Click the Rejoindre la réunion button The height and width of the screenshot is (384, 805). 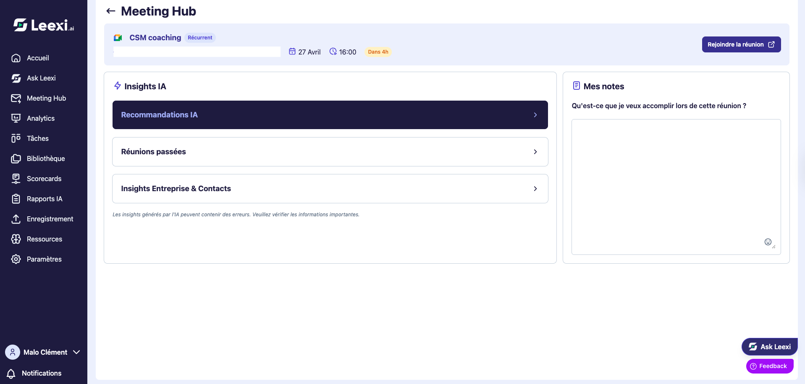click(741, 44)
